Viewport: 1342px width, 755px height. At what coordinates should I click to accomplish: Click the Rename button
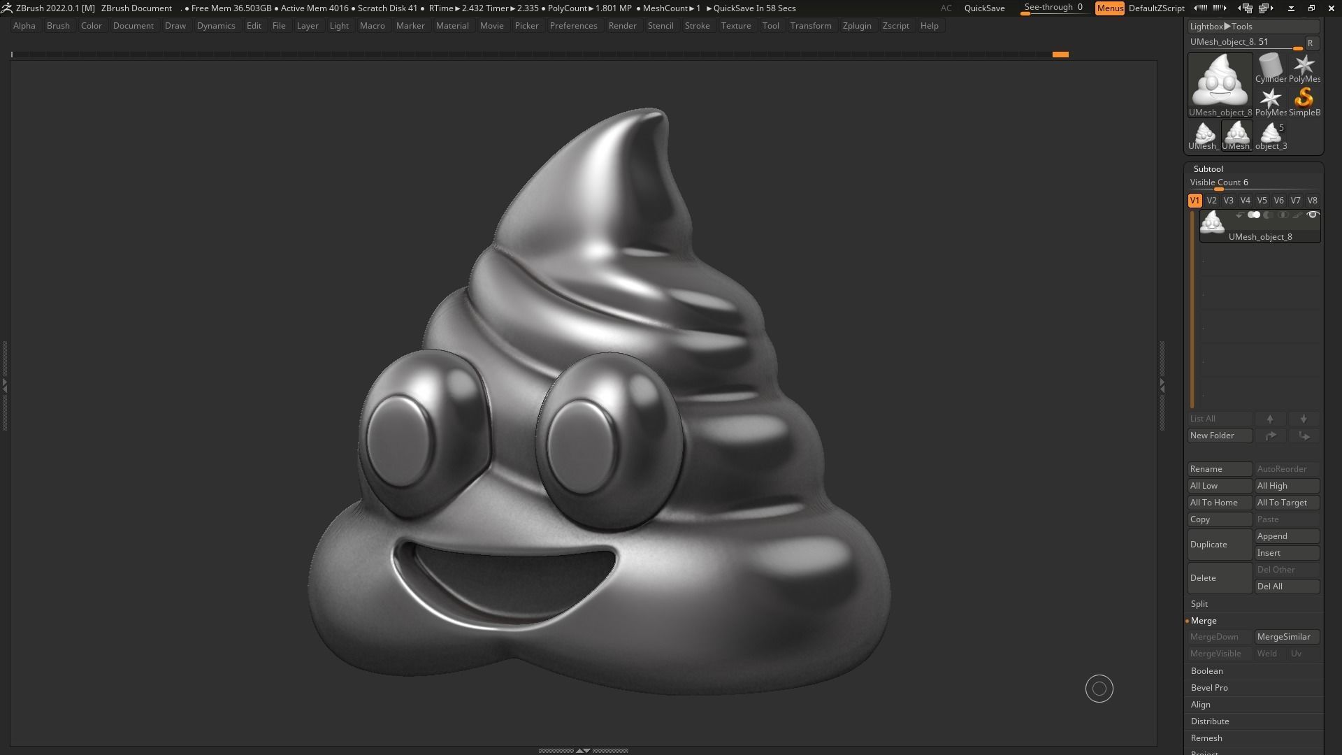tap(1220, 469)
